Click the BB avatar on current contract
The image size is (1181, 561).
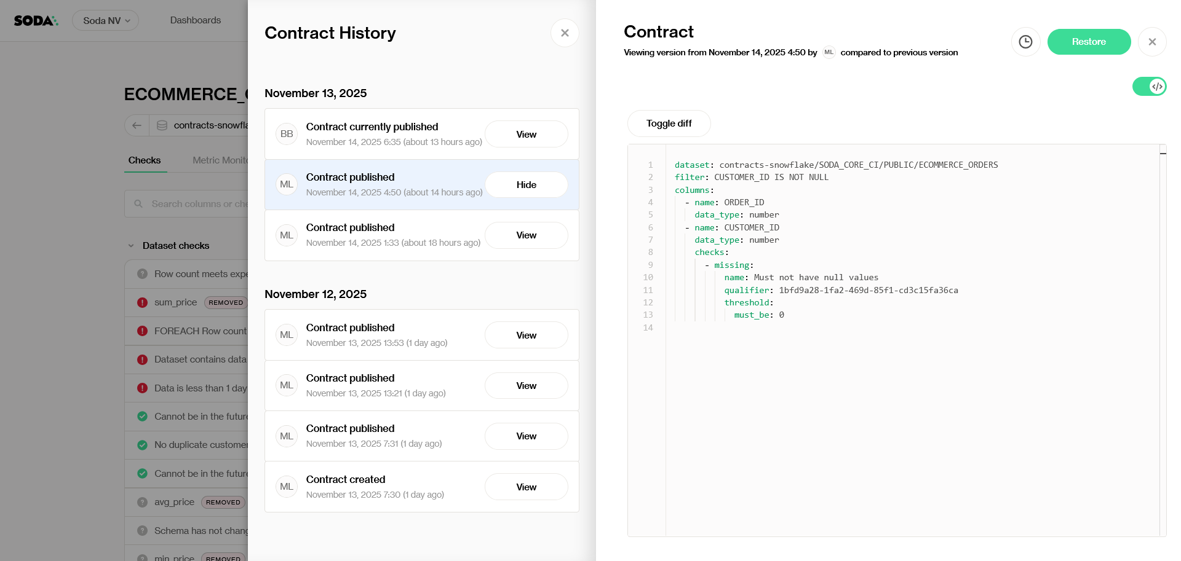click(287, 134)
